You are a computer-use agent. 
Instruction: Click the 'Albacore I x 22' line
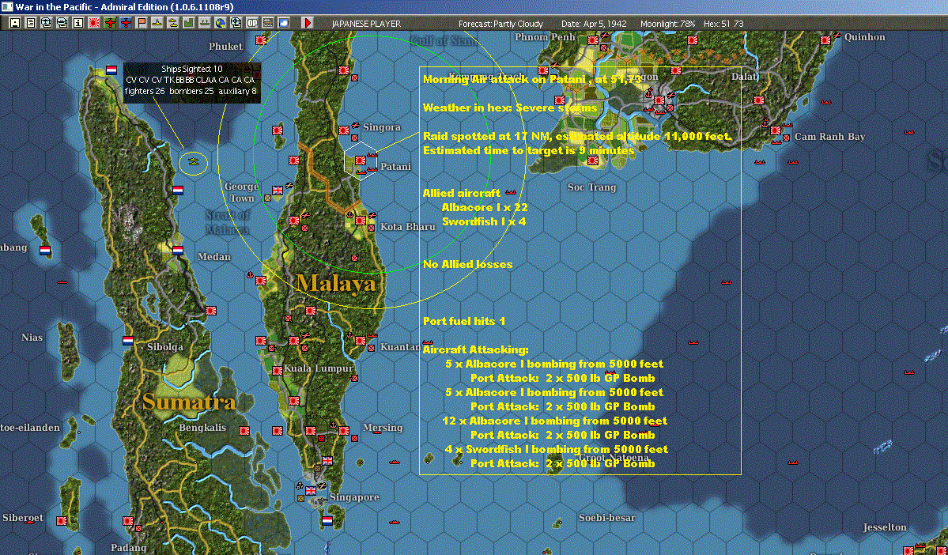pos(485,207)
